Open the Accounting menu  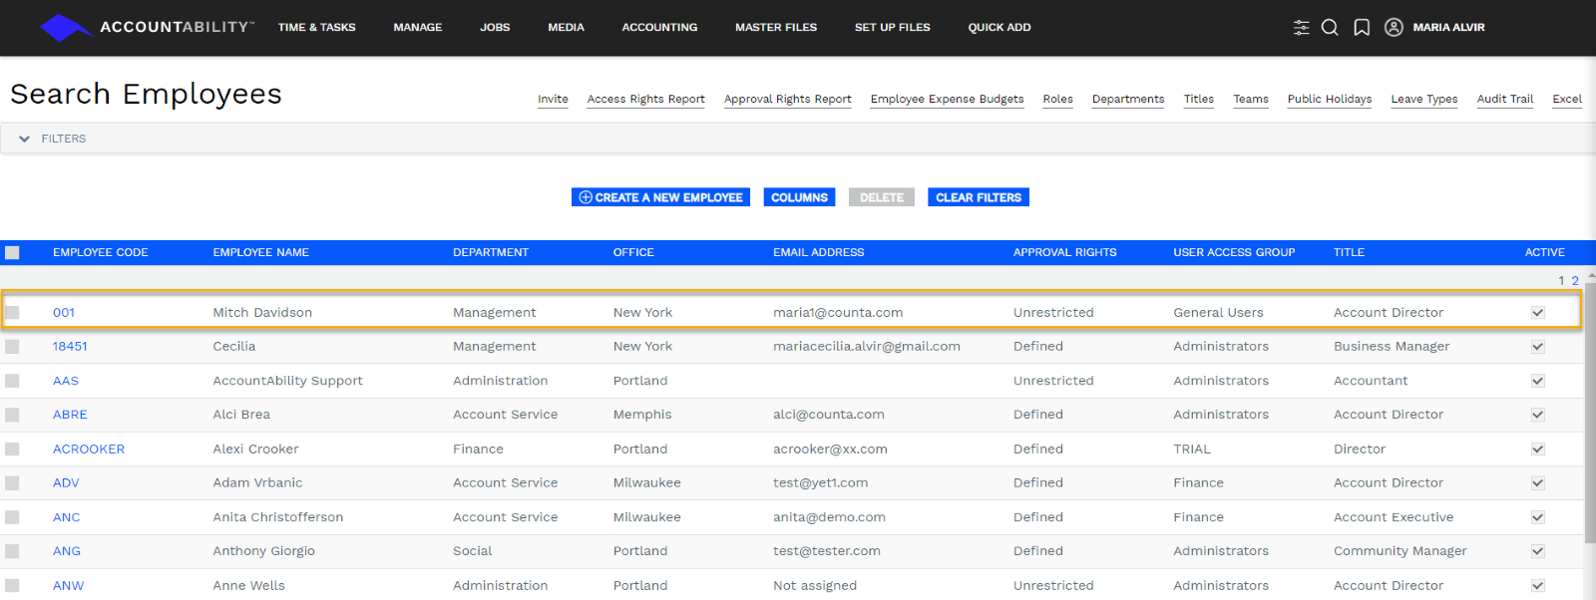(659, 28)
